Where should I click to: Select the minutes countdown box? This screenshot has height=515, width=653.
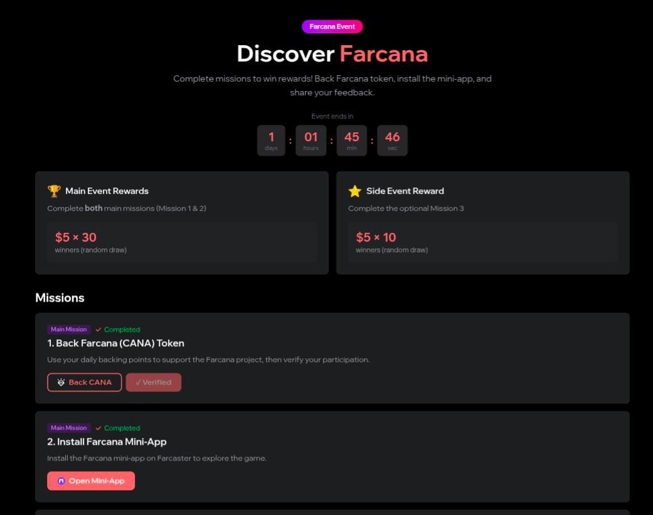352,141
